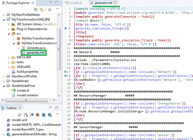193x140 pixels.
Task: Expand the MyNewProfileMarte project
Action: click(3, 15)
